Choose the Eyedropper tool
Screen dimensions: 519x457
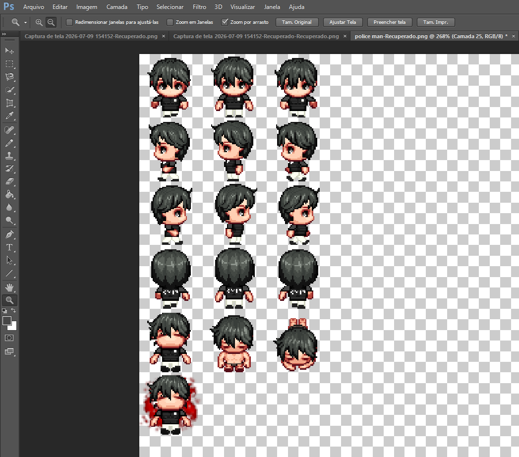pos(9,116)
